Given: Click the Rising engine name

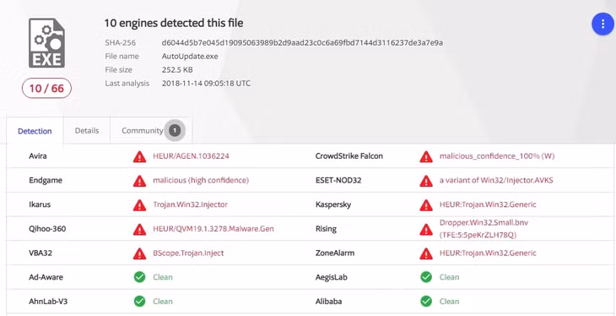Looking at the screenshot, I should coord(326,229).
